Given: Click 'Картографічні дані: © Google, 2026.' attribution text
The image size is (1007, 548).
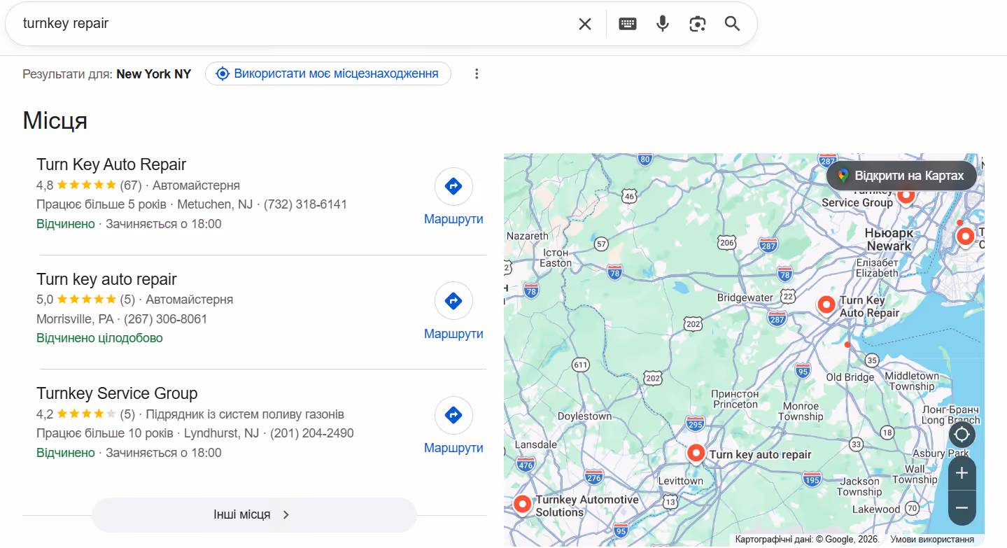Looking at the screenshot, I should pyautogui.click(x=809, y=540).
